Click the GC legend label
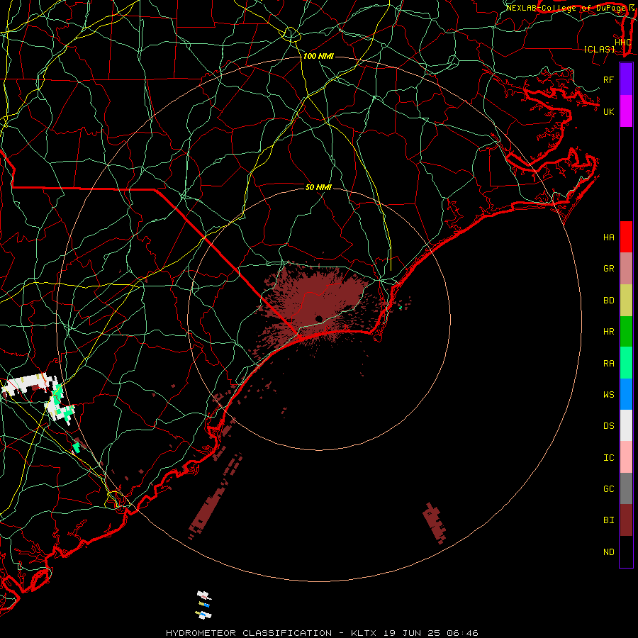Image resolution: width=638 pixels, height=638 pixels. pyautogui.click(x=609, y=489)
